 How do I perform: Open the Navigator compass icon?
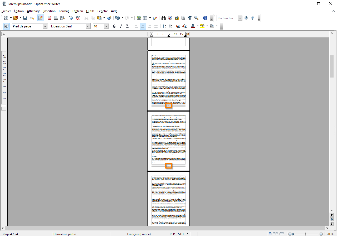(x=170, y=18)
